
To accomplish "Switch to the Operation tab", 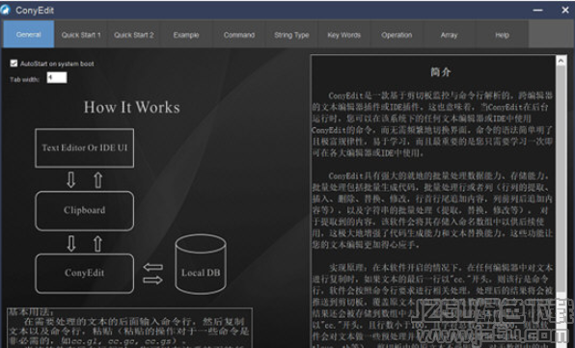I will 397,35.
